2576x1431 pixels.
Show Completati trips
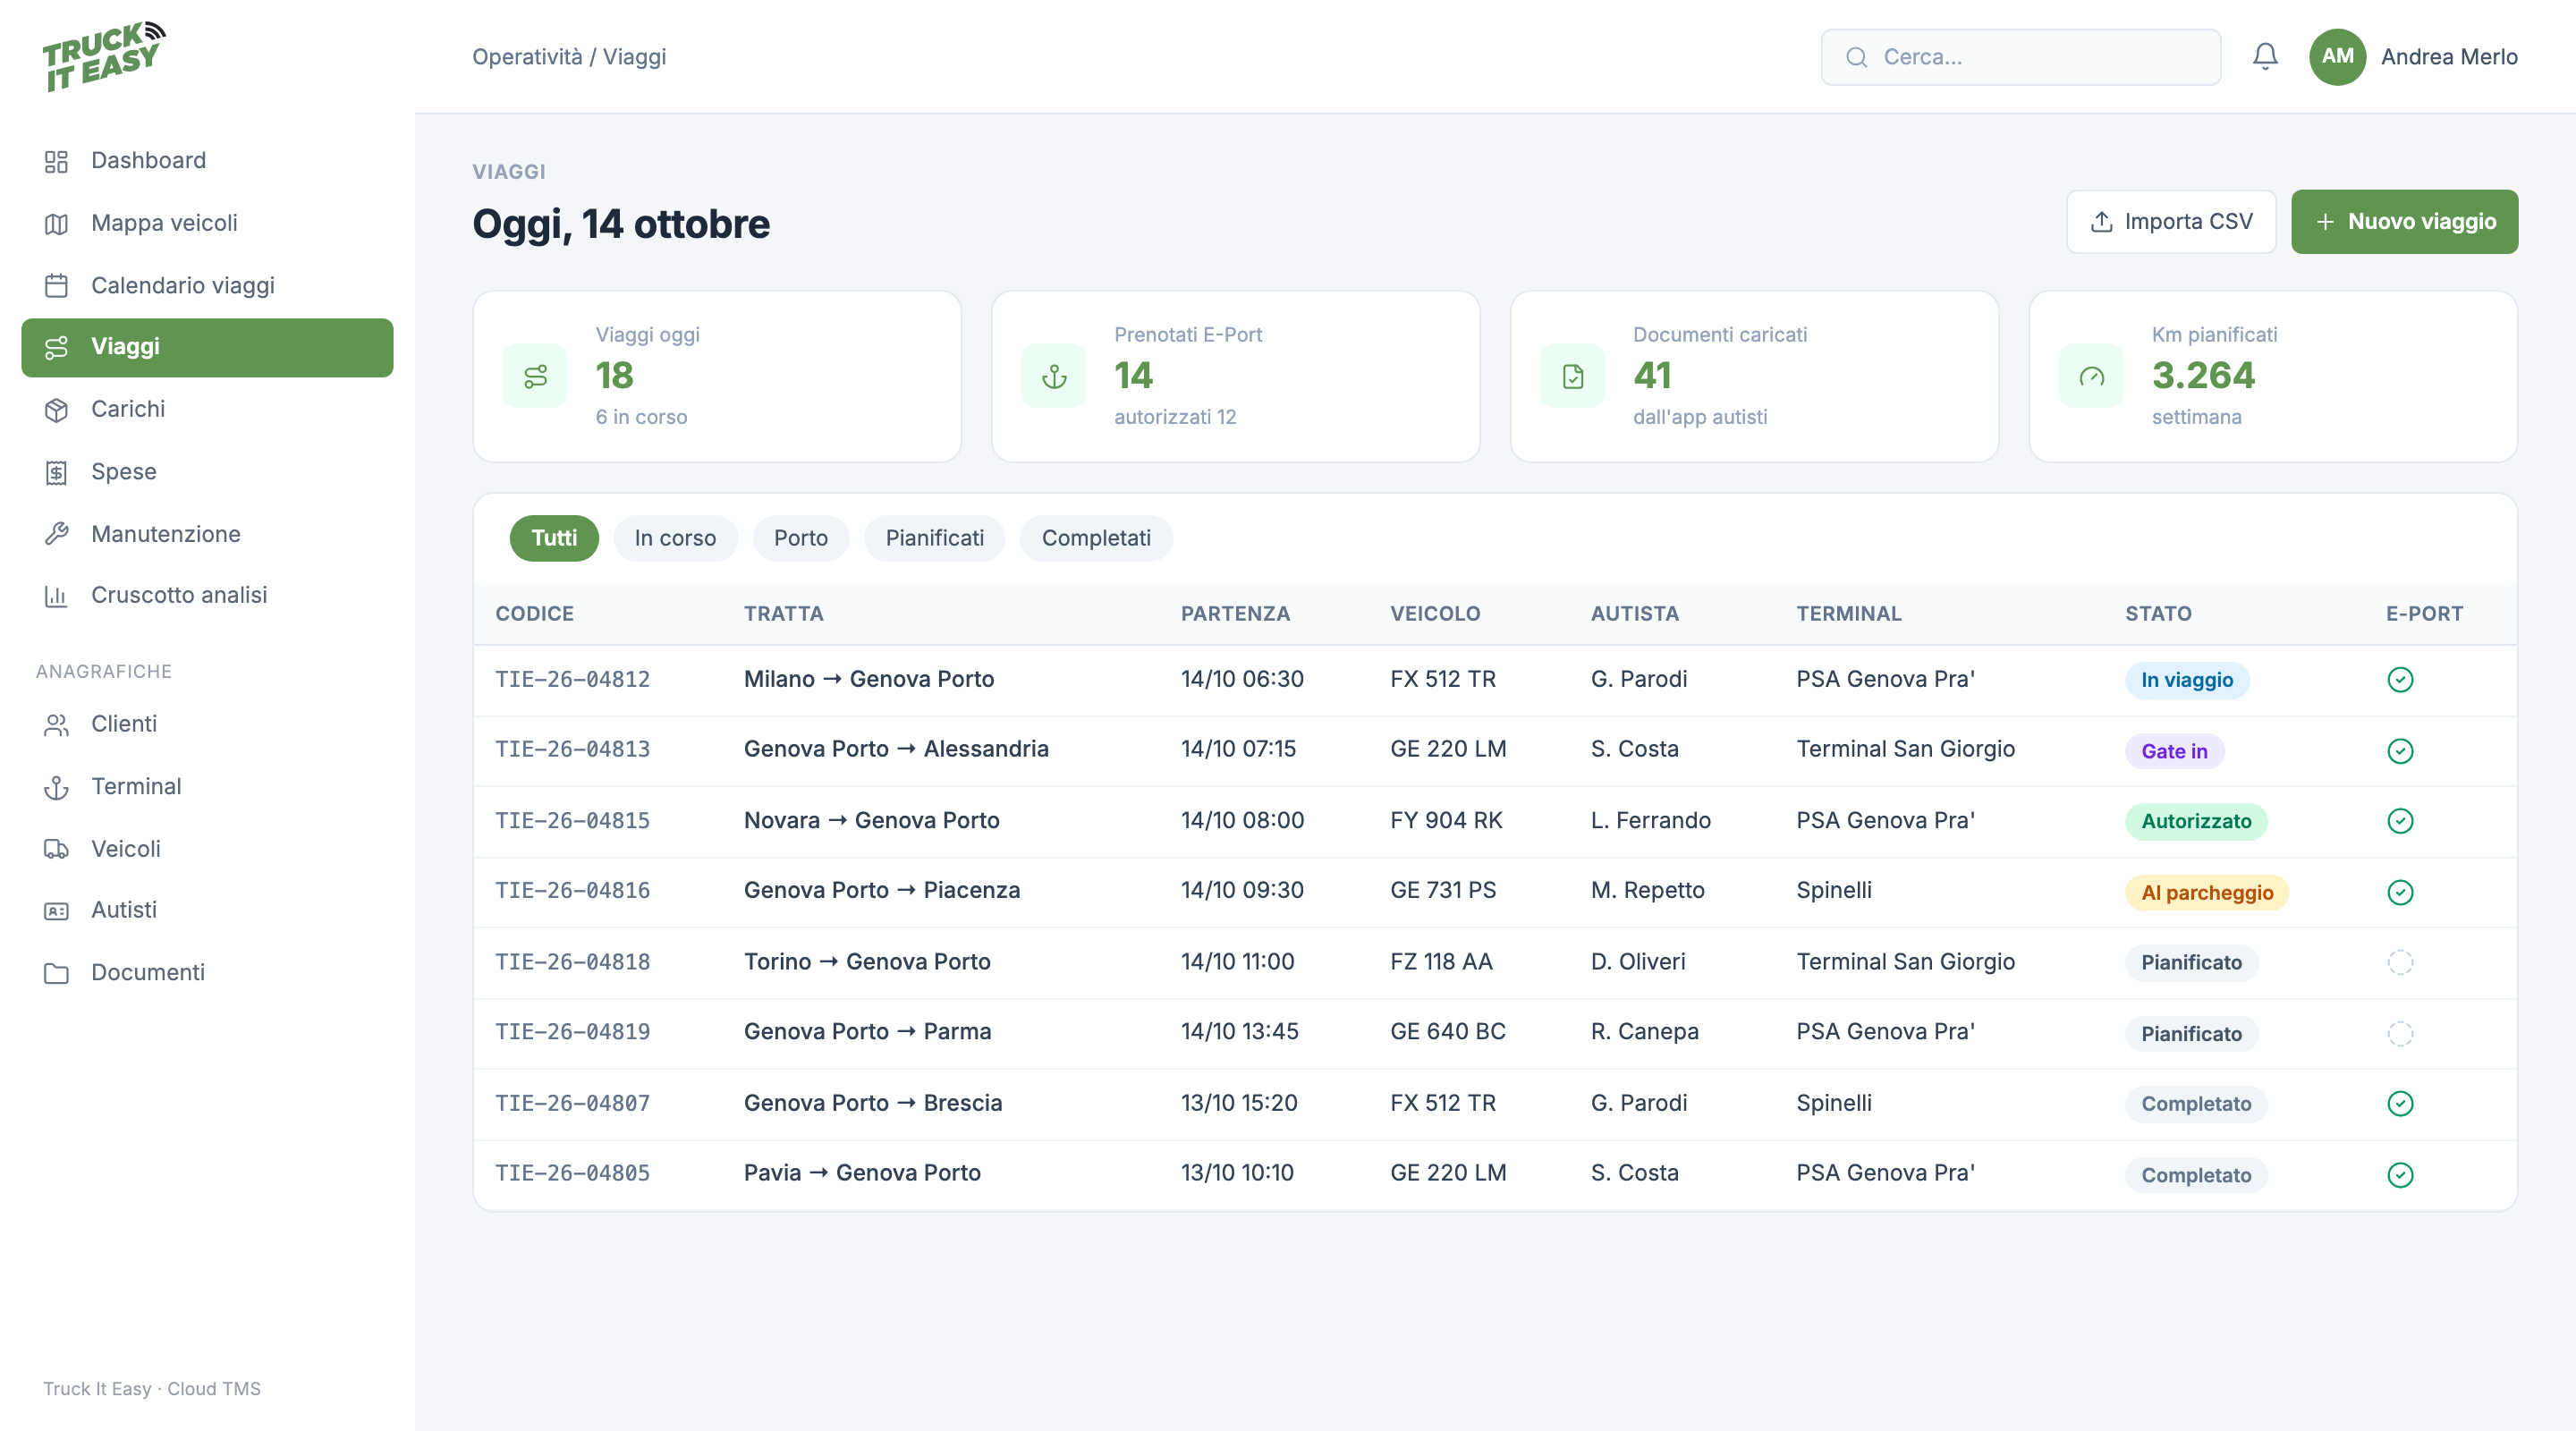(1096, 538)
